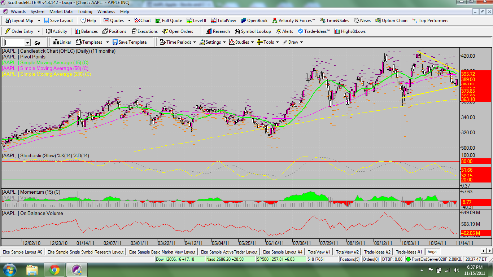This screenshot has height=277, width=493.
Task: Show the Top Performers list
Action: coord(430,21)
